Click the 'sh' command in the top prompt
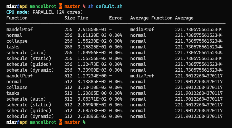Screen dimensions: 232x128 (x=91, y=6)
